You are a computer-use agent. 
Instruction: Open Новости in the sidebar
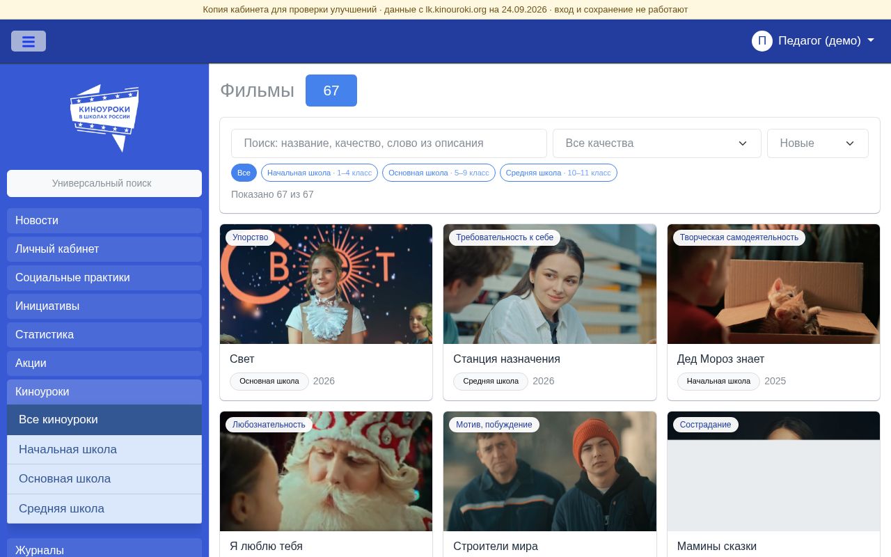pyautogui.click(x=104, y=221)
